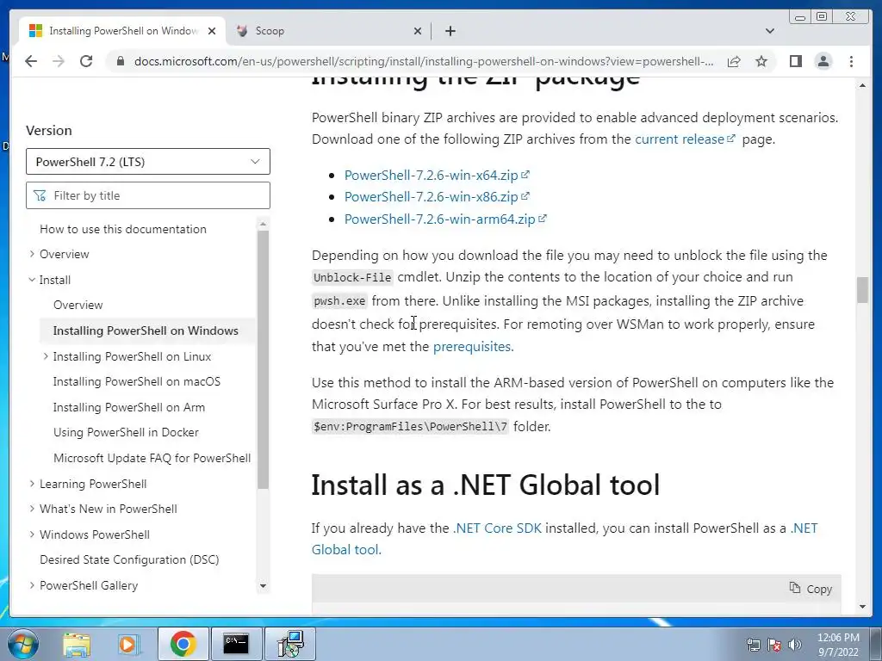Screen dimensions: 882x661
Task: Download PowerShell-7.2.6-win-x64.zip
Action: point(437,176)
